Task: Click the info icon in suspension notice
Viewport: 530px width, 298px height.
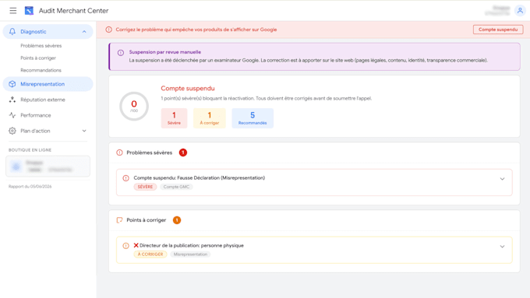Action: pyautogui.click(x=121, y=53)
